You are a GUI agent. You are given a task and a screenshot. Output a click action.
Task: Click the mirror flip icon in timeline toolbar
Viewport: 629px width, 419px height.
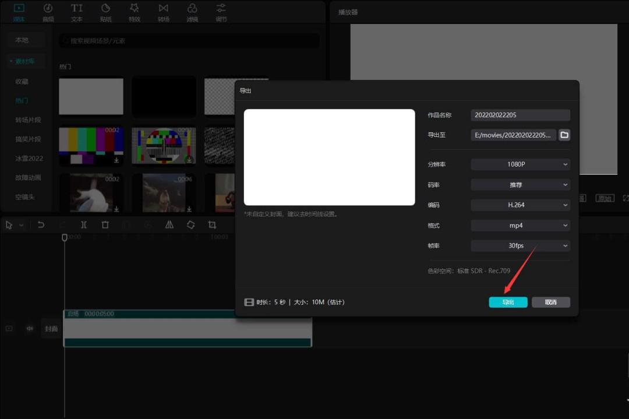(169, 225)
